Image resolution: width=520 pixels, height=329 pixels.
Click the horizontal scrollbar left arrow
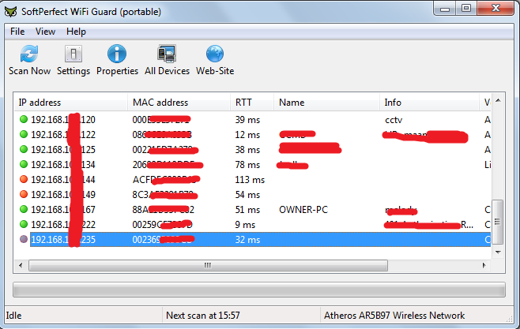point(21,265)
